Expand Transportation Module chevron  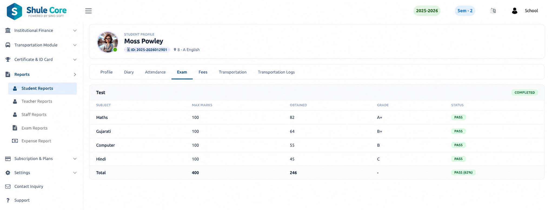[x=75, y=45]
